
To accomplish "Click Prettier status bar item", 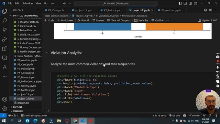I will (194, 116).
